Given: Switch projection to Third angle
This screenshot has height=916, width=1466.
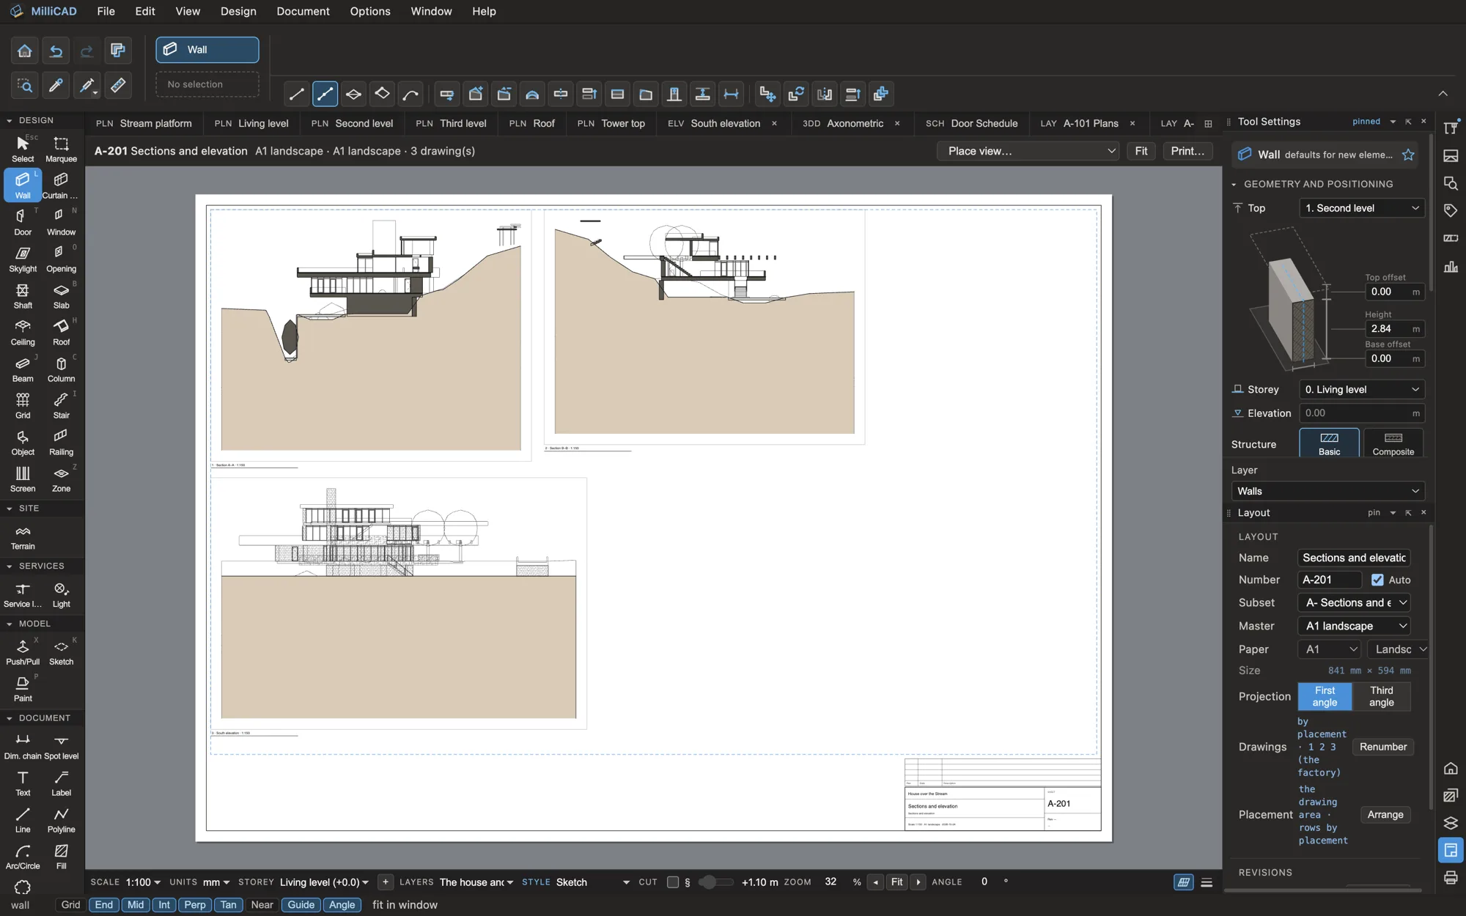Looking at the screenshot, I should click(1381, 696).
